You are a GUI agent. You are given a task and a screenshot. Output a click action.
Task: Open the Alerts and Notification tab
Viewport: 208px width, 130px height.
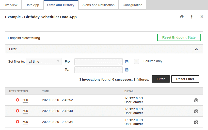pos(98,5)
